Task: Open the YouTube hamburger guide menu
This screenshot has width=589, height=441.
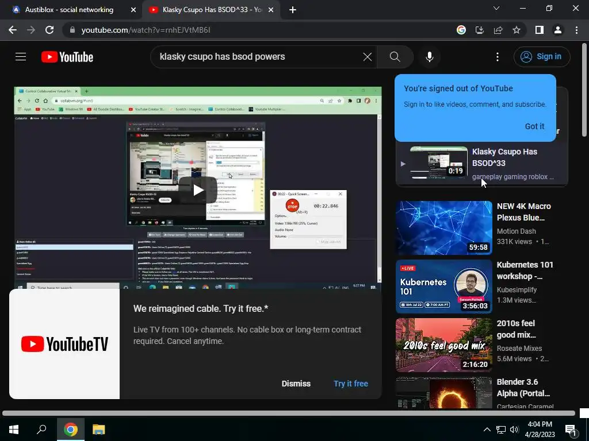Action: pyautogui.click(x=21, y=57)
